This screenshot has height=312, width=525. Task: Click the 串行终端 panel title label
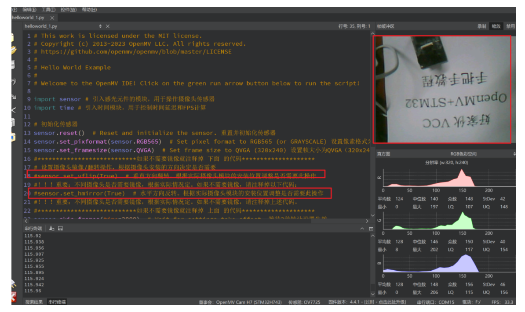click(33, 229)
